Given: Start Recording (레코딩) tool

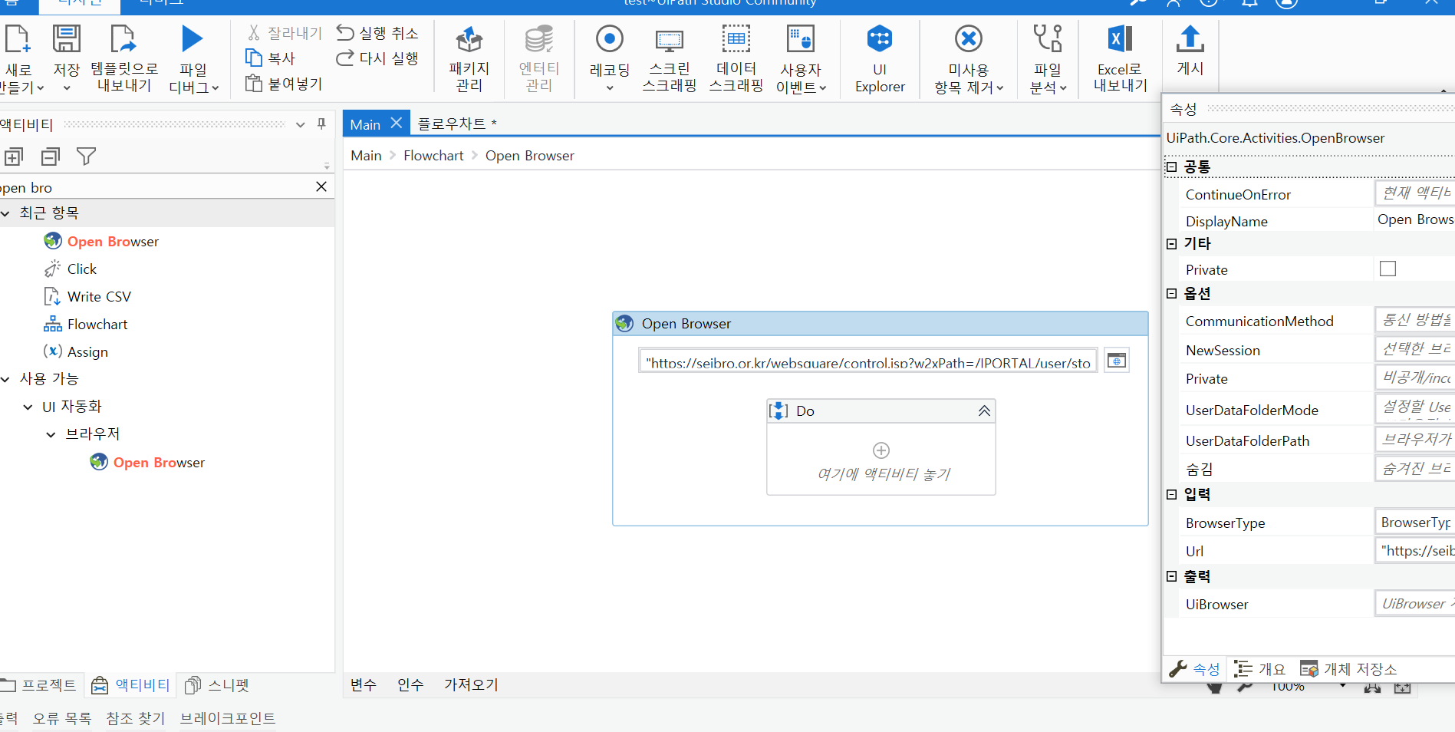Looking at the screenshot, I should point(609,58).
